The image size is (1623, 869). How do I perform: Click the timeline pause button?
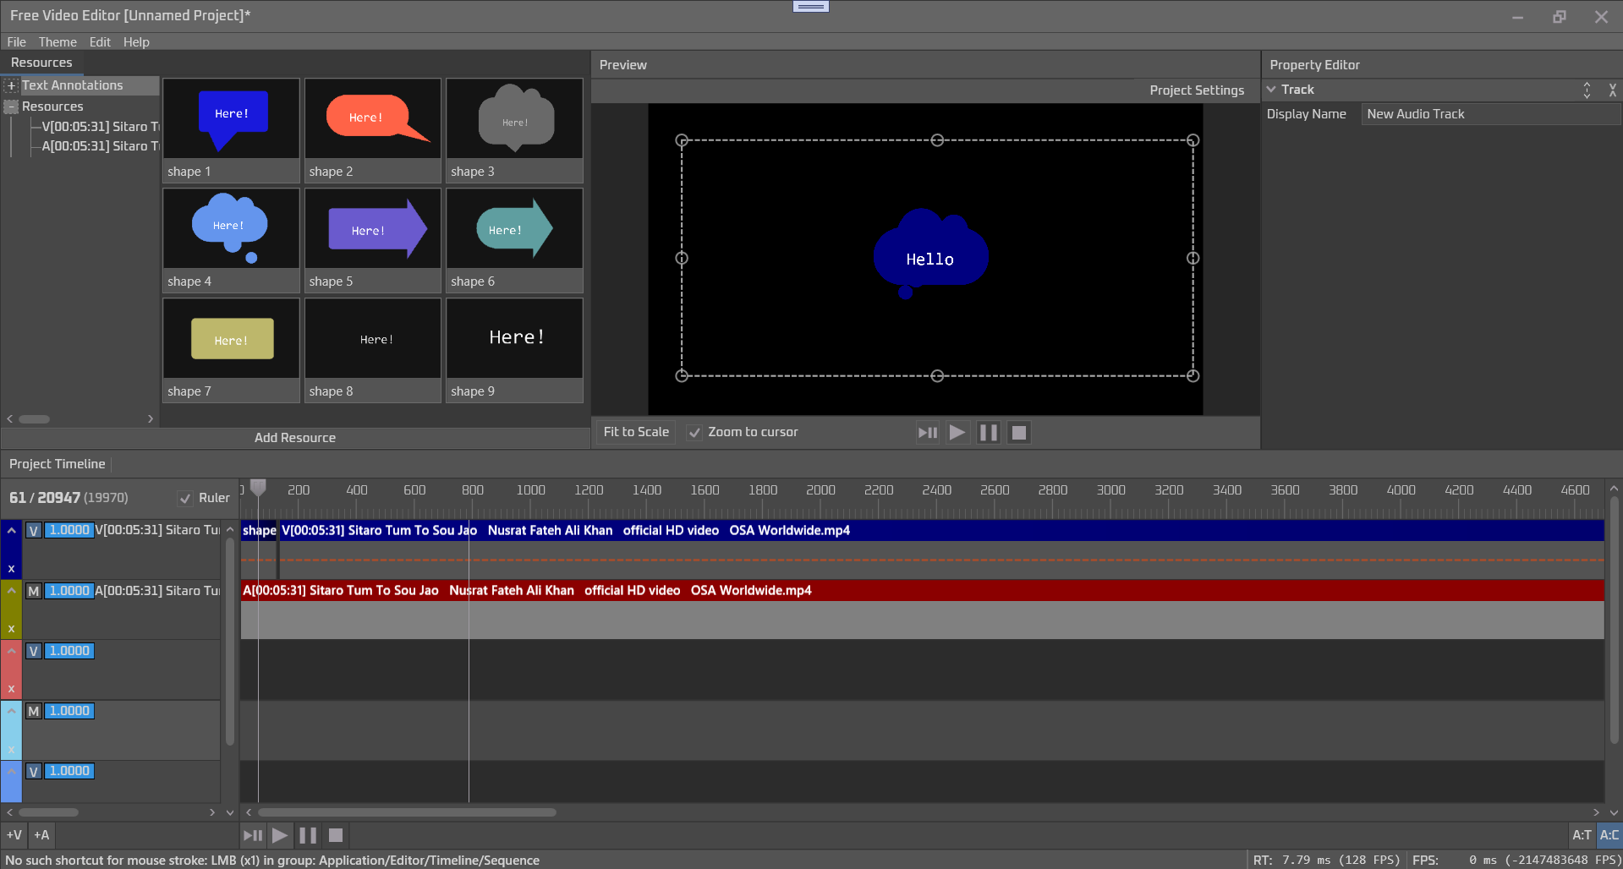pos(308,835)
